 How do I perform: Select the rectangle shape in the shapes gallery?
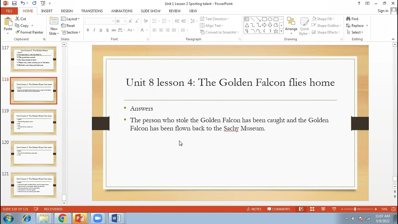[x=264, y=19]
